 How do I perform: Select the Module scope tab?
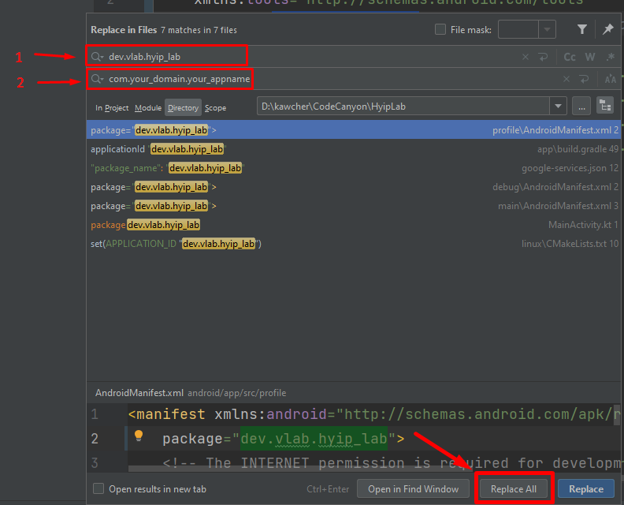(148, 108)
